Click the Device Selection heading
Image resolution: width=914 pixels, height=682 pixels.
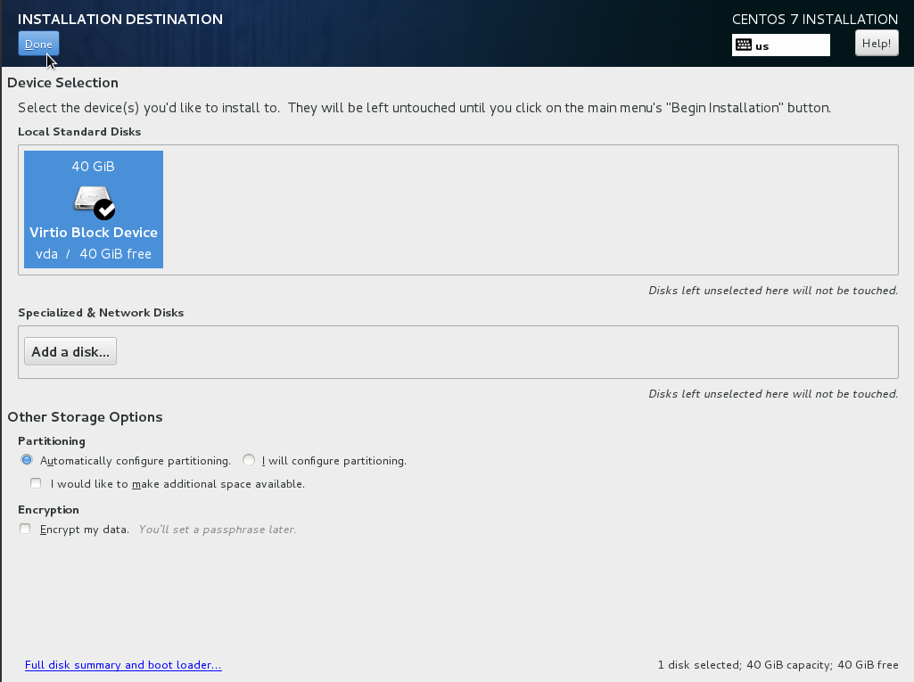click(63, 83)
